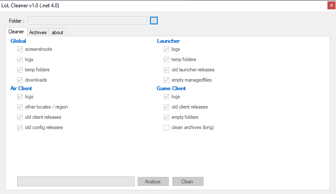Click the Air Client section heading
Image resolution: width=336 pixels, height=194 pixels.
pos(21,88)
